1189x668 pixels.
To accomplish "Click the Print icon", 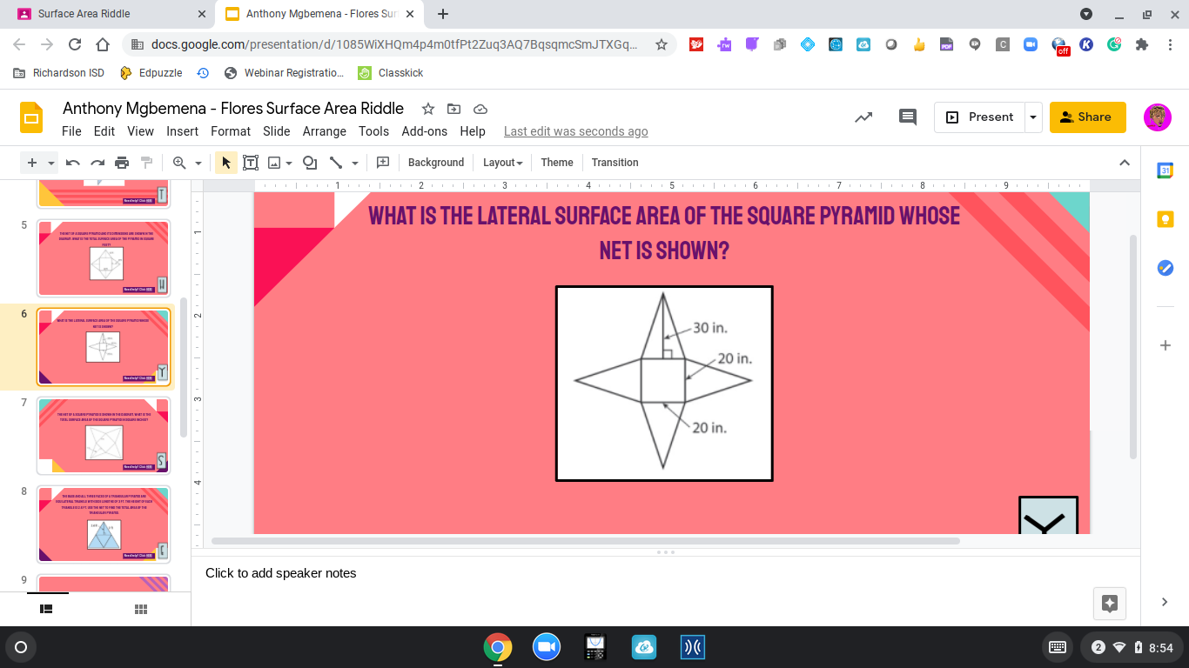I will tap(122, 163).
